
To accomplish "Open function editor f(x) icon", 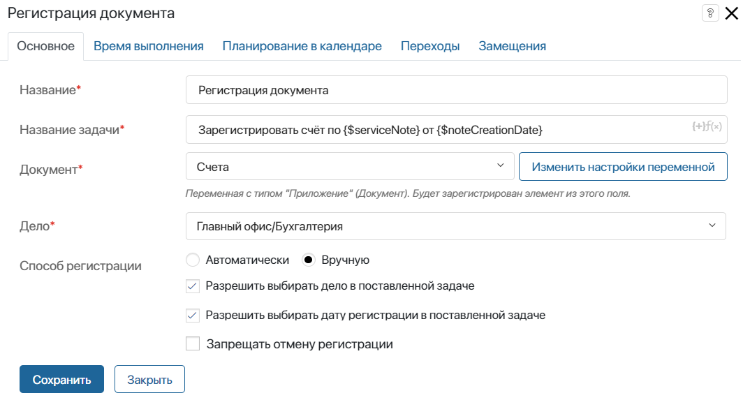I will tap(714, 126).
